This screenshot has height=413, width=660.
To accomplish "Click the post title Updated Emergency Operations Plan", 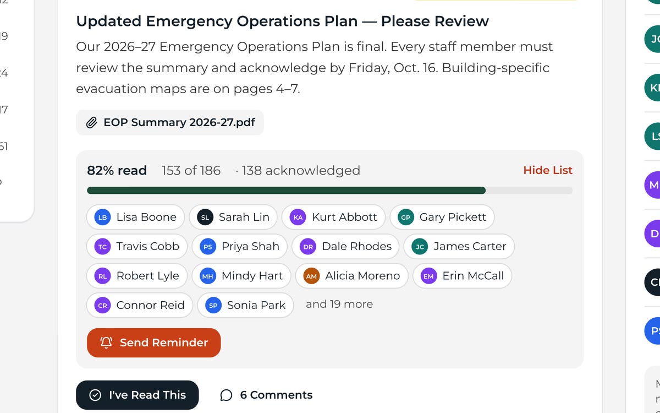I will pos(282,21).
